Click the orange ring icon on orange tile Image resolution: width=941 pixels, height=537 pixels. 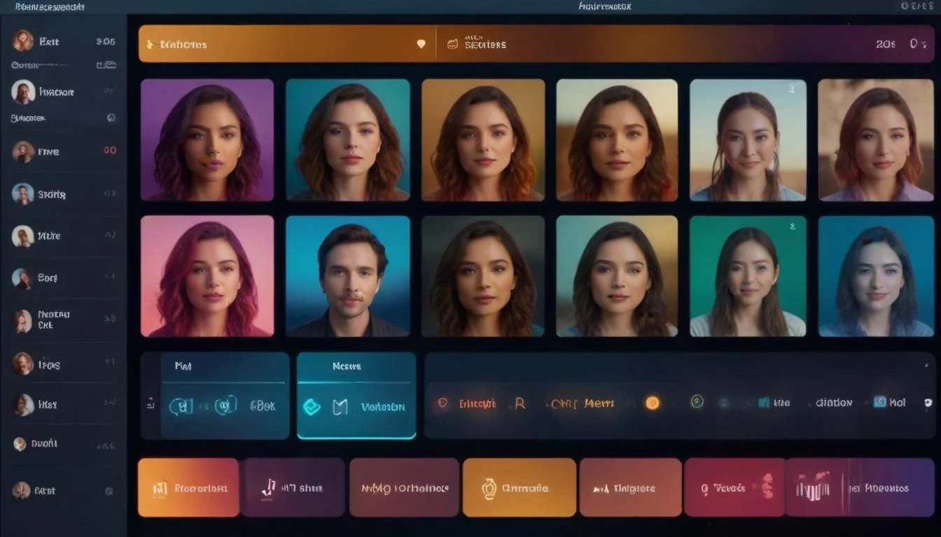click(x=489, y=488)
